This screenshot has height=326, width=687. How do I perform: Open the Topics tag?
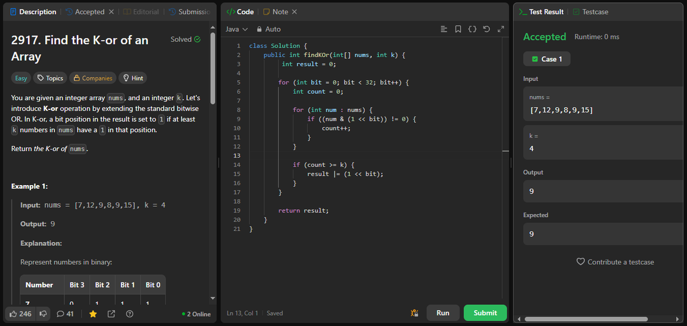pyautogui.click(x=50, y=78)
